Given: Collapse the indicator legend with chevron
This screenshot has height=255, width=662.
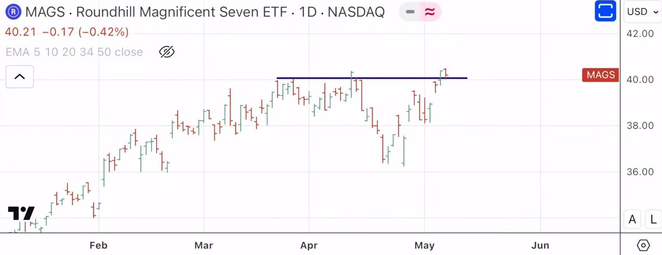Looking at the screenshot, I should tap(20, 77).
